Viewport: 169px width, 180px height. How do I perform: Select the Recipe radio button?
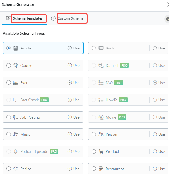coord(9,169)
